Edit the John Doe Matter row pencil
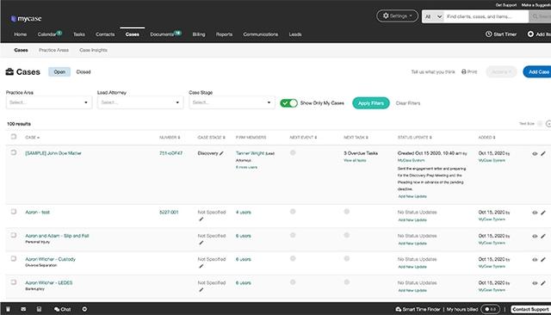The height and width of the screenshot is (315, 551). (x=543, y=153)
